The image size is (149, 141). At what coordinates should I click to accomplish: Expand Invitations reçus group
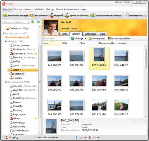coord(5,37)
